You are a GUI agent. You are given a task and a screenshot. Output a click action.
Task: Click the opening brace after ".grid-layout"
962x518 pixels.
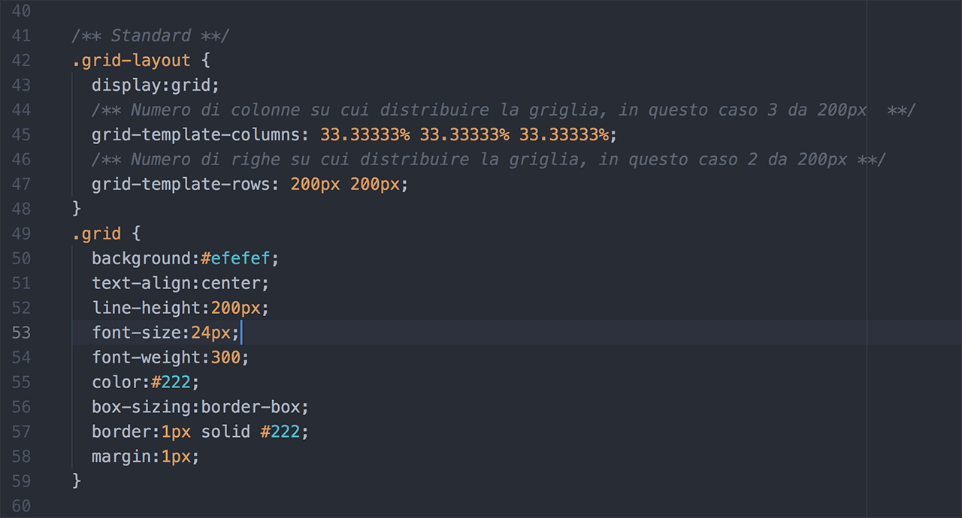pos(206,60)
